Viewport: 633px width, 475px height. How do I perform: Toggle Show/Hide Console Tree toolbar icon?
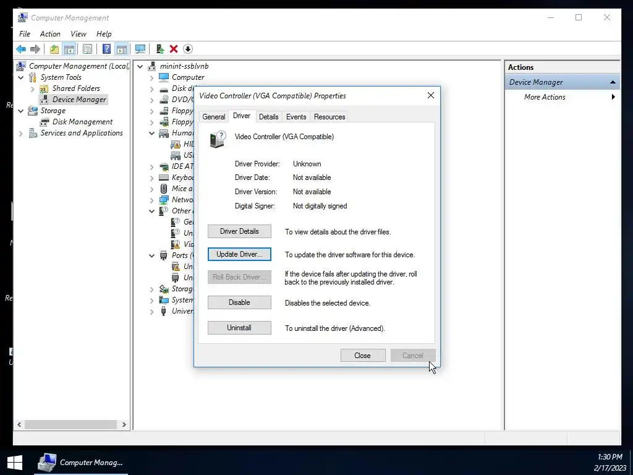click(69, 49)
